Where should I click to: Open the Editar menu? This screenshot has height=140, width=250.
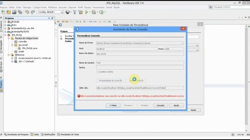coord(12,7)
